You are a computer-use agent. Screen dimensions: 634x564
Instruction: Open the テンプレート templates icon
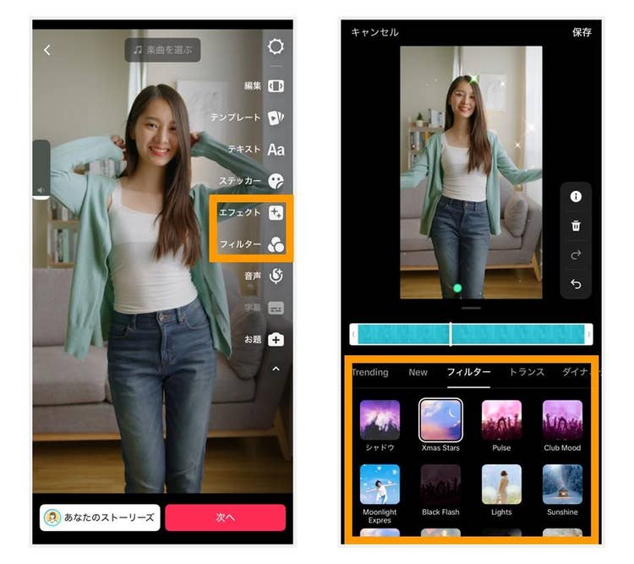click(x=276, y=118)
